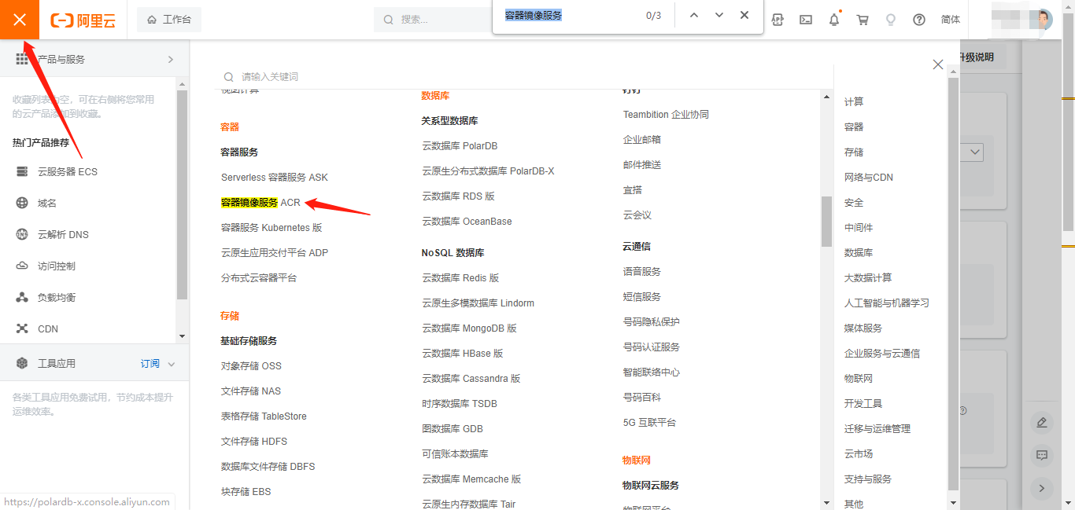Switch language via 简体
The image size is (1075, 510).
[951, 20]
